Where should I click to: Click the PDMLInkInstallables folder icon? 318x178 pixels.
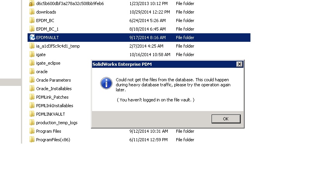(x=32, y=106)
